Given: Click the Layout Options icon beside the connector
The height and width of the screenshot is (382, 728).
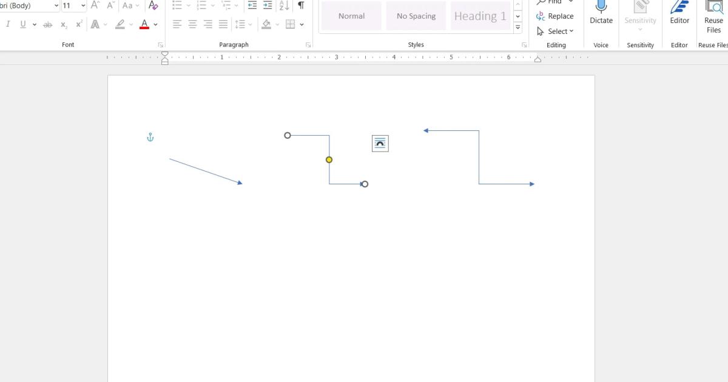Looking at the screenshot, I should (380, 144).
